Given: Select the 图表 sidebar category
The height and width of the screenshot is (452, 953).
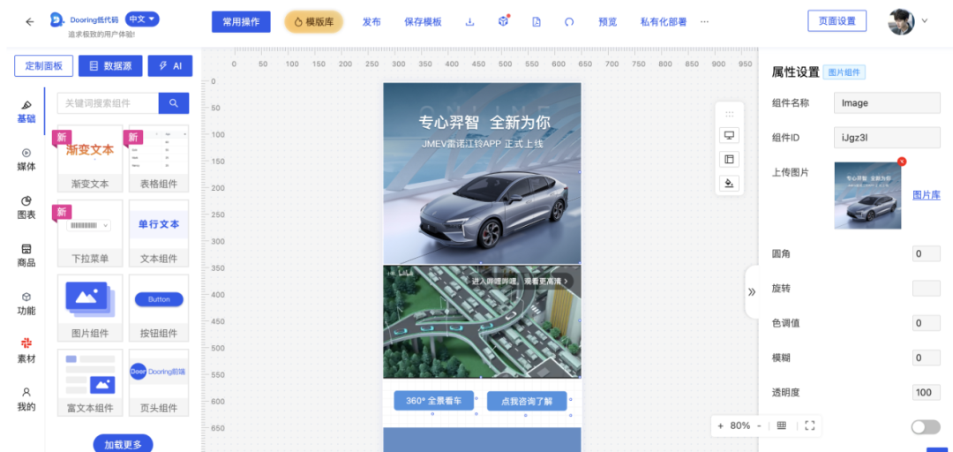Looking at the screenshot, I should 26,207.
